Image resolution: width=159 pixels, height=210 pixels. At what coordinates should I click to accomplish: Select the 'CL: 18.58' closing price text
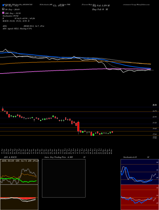click(x=59, y=6)
